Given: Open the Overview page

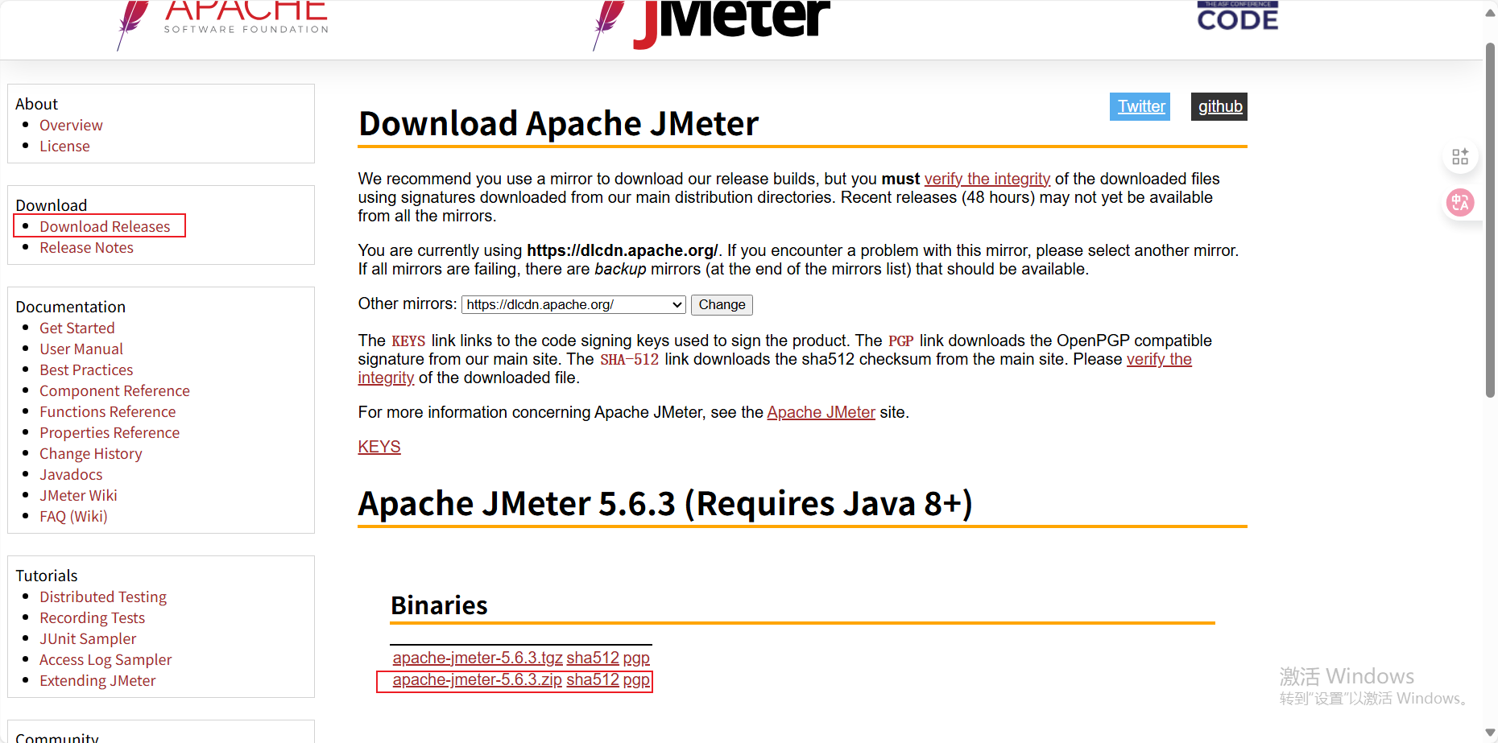Looking at the screenshot, I should coord(71,125).
